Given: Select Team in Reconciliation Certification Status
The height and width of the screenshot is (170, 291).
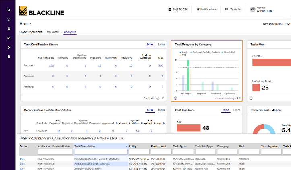Looking at the screenshot, I should click(161, 110).
